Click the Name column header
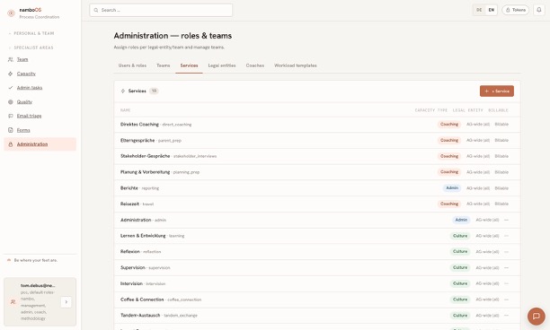The height and width of the screenshot is (330, 550). 125,110
